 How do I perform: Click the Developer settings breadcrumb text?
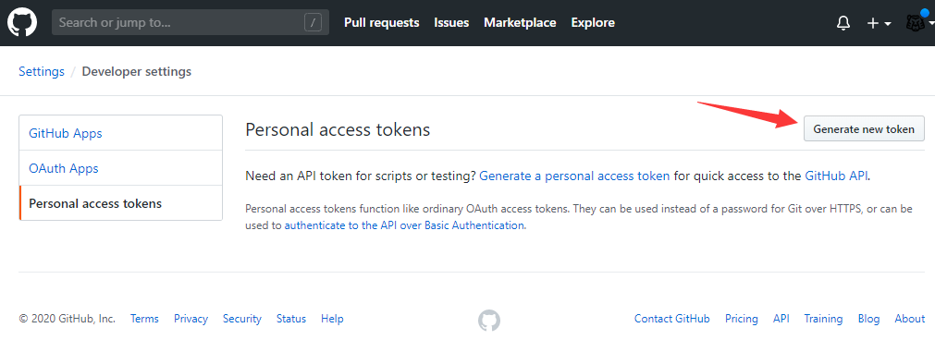click(137, 71)
